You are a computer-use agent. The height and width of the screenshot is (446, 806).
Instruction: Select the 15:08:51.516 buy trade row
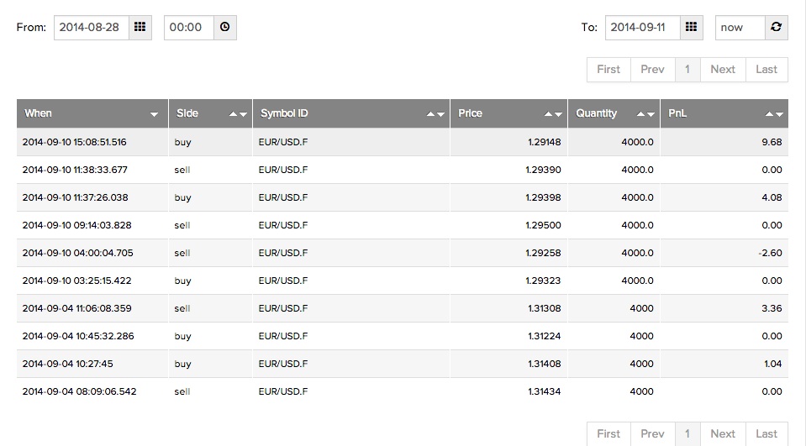tap(402, 142)
